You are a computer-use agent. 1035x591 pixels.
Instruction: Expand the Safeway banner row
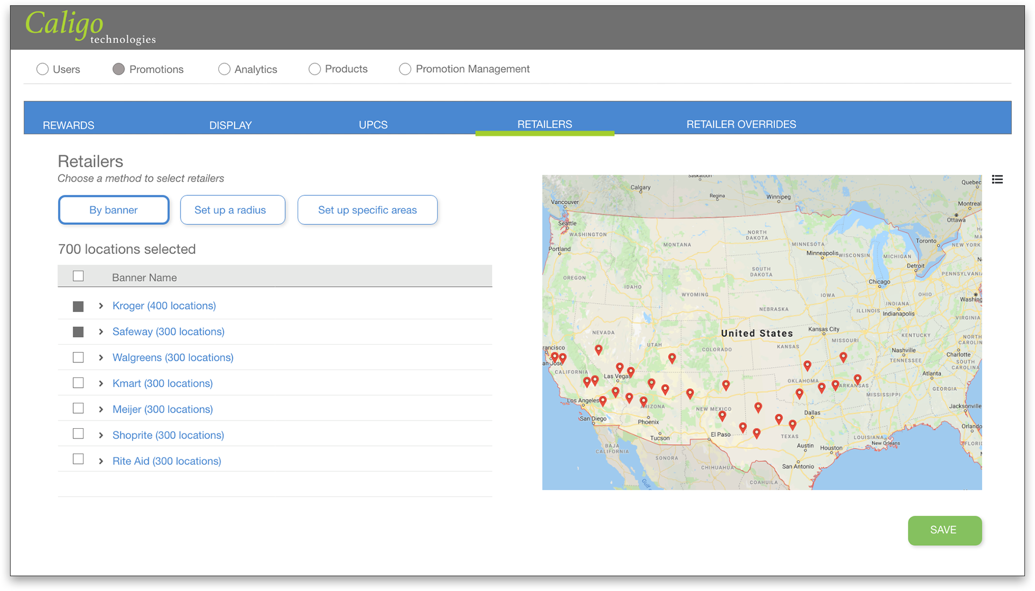click(101, 332)
